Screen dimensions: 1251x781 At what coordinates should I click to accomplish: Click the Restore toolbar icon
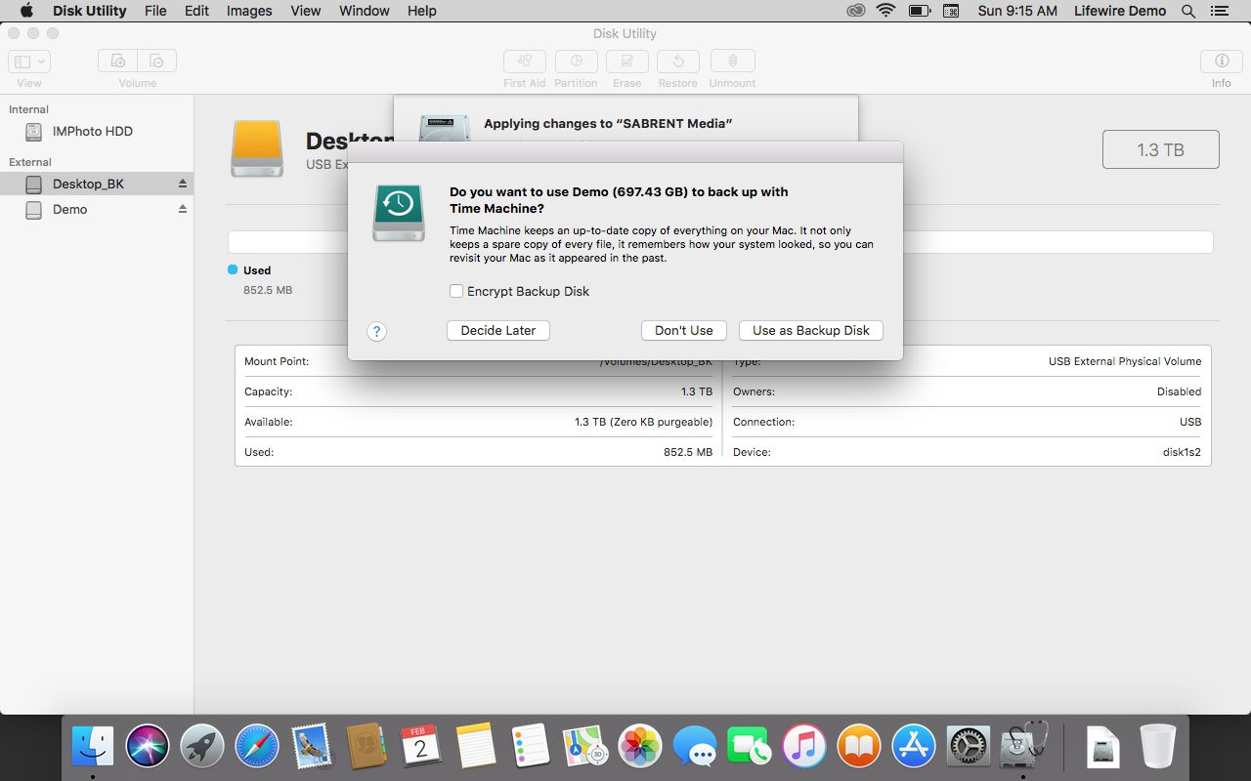coord(678,61)
